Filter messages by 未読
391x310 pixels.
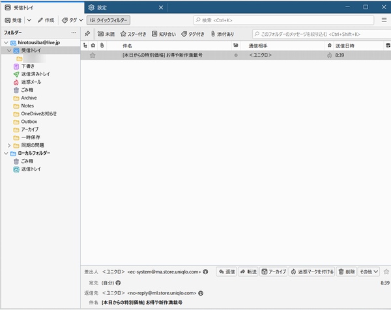106,34
